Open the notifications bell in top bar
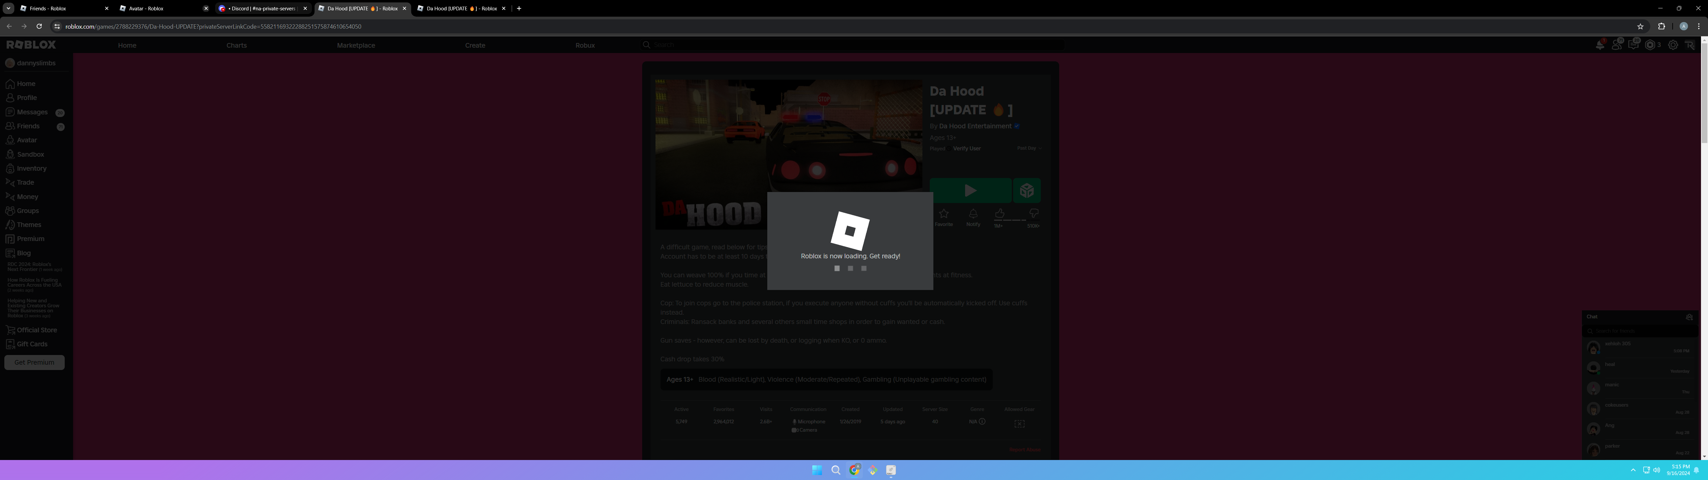Image resolution: width=1708 pixels, height=480 pixels. 1600,45
